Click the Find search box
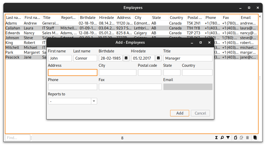Viewport: 266px width, 146px height. (x=17, y=138)
